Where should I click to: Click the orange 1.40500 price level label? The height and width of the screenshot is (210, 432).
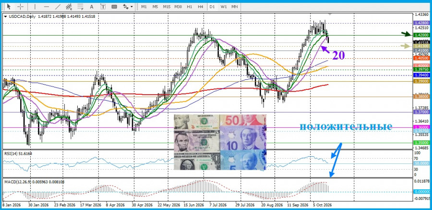(x=421, y=58)
